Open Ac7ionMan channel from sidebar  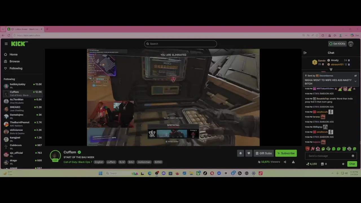pyautogui.click(x=23, y=101)
